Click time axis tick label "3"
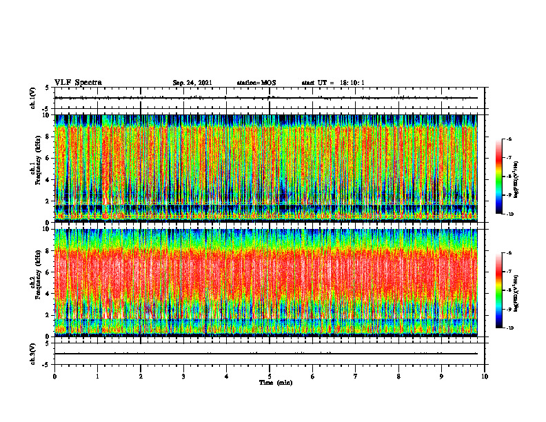Viewport: 546px width, 422px height. tap(183, 376)
